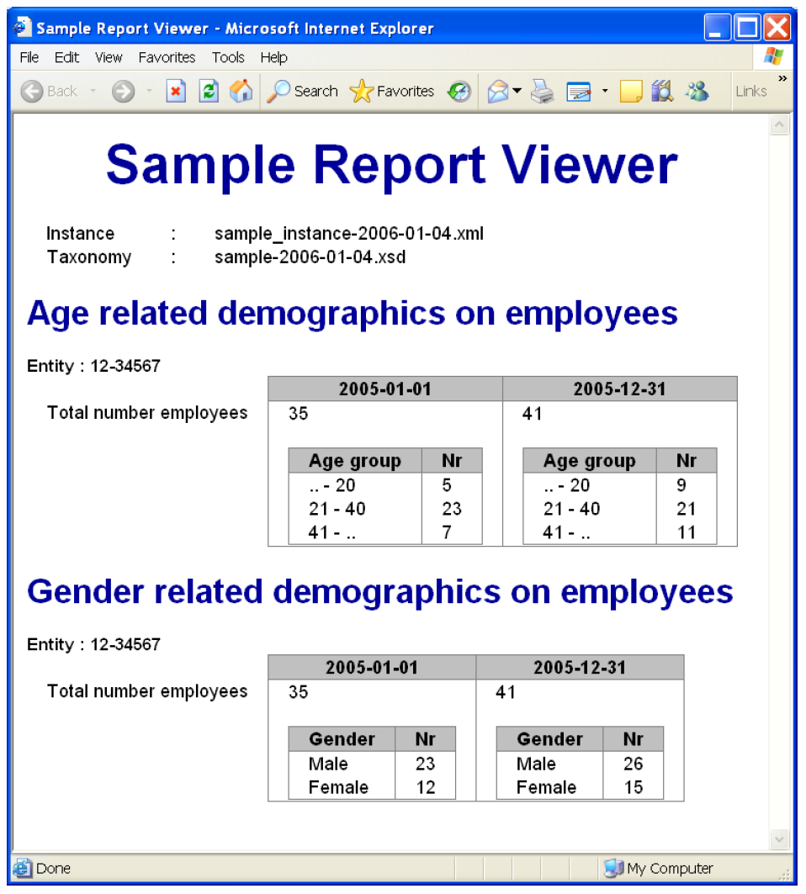806x894 pixels.
Task: Expand the Edit button dropdown arrow
Action: pyautogui.click(x=605, y=91)
